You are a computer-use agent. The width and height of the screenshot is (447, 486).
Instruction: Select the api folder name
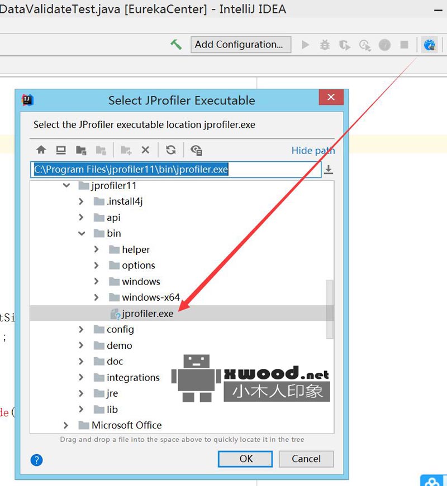(x=113, y=218)
